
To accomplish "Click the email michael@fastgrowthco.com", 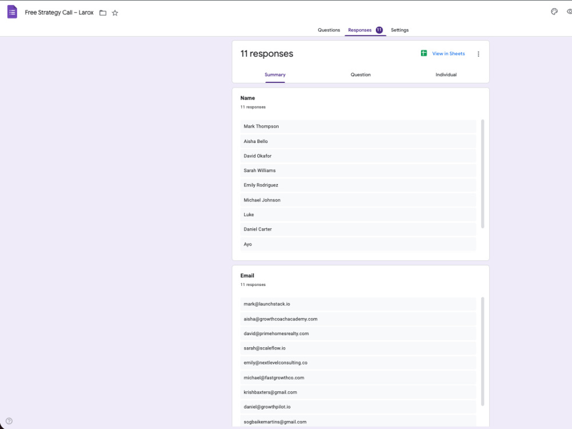I will tap(273, 378).
